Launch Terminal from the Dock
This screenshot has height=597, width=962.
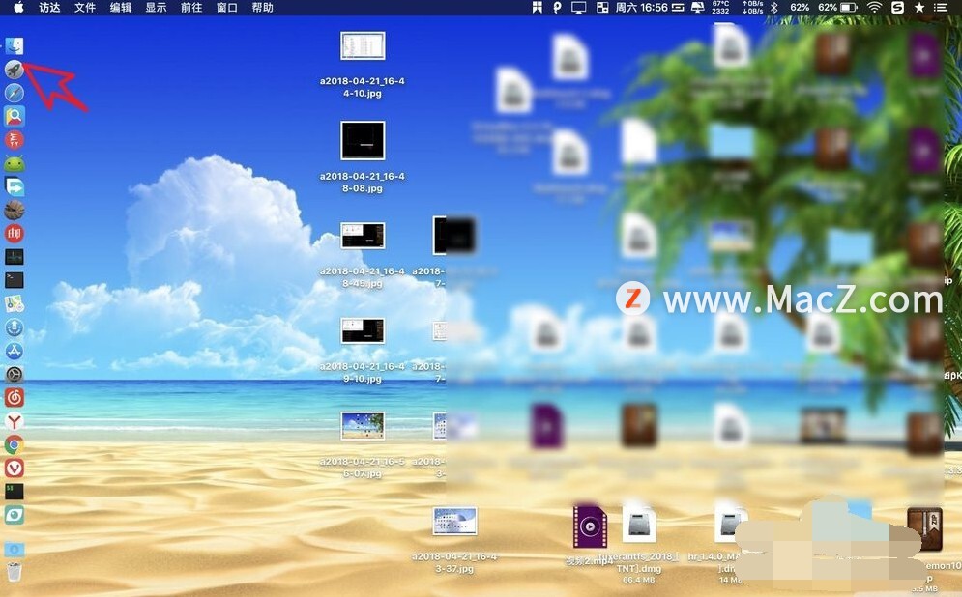[x=15, y=280]
